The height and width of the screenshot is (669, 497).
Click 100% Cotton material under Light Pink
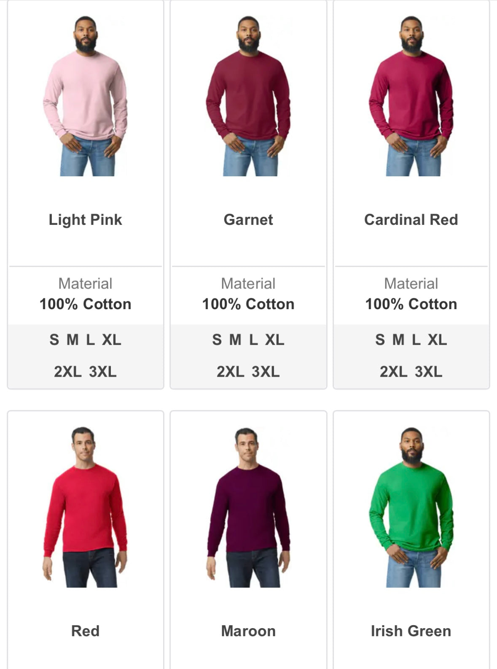(85, 304)
